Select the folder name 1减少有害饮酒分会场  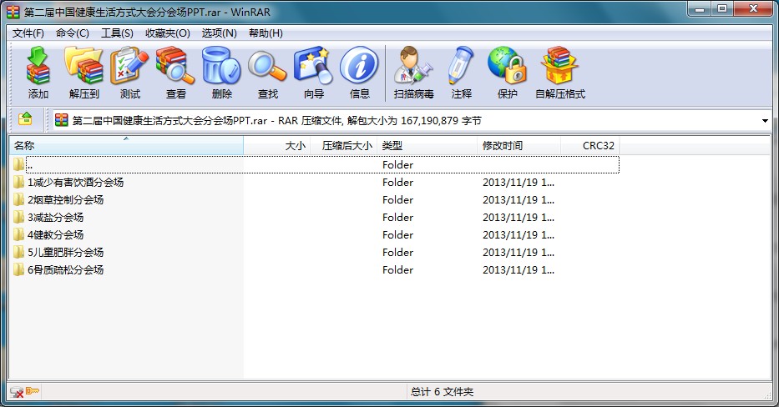pyautogui.click(x=75, y=182)
